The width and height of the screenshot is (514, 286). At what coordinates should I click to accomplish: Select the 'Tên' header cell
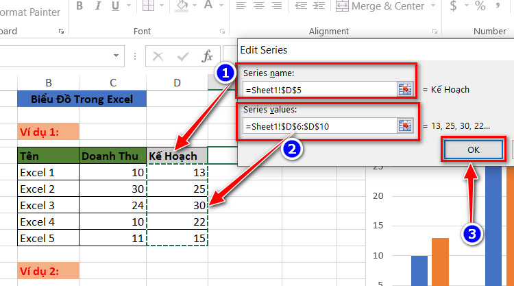click(x=48, y=156)
